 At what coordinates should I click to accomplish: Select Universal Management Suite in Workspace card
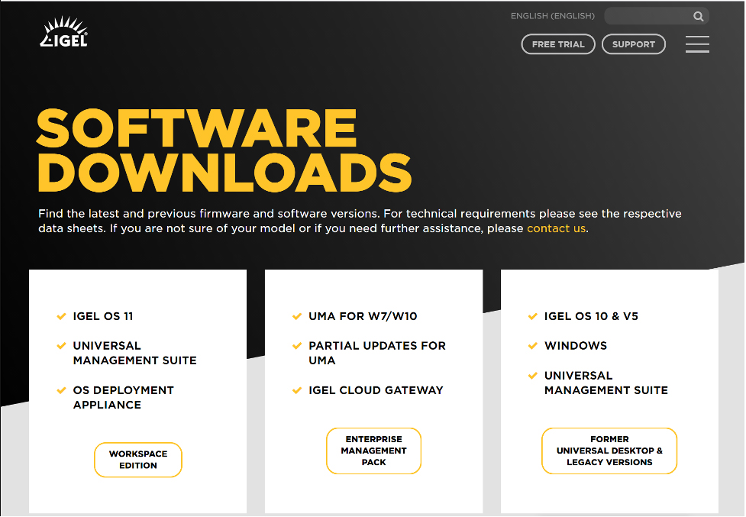(134, 353)
